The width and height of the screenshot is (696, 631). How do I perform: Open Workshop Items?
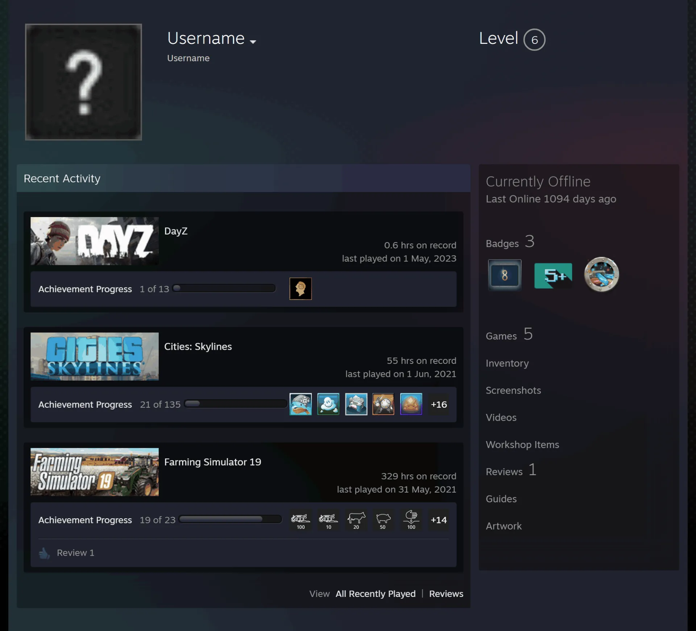point(522,445)
